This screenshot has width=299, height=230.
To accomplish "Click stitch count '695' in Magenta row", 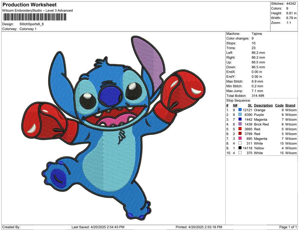I will [249, 139].
